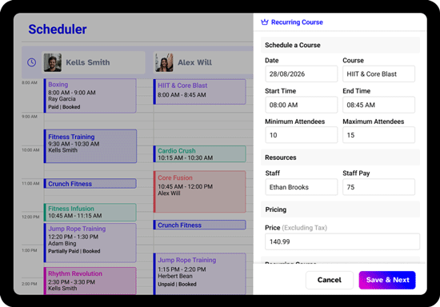The height and width of the screenshot is (307, 440).
Task: Click the Staff Pay field showing 75
Action: [x=378, y=187]
